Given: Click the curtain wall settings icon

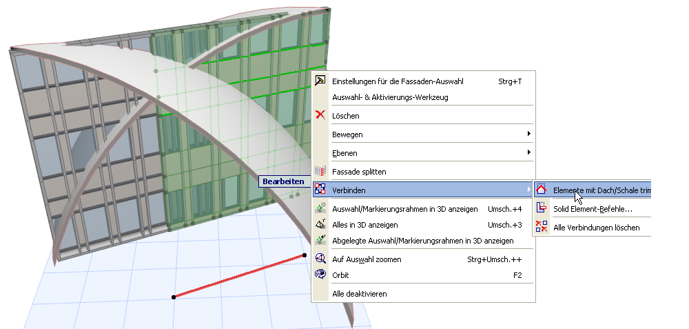Looking at the screenshot, I should click(320, 81).
